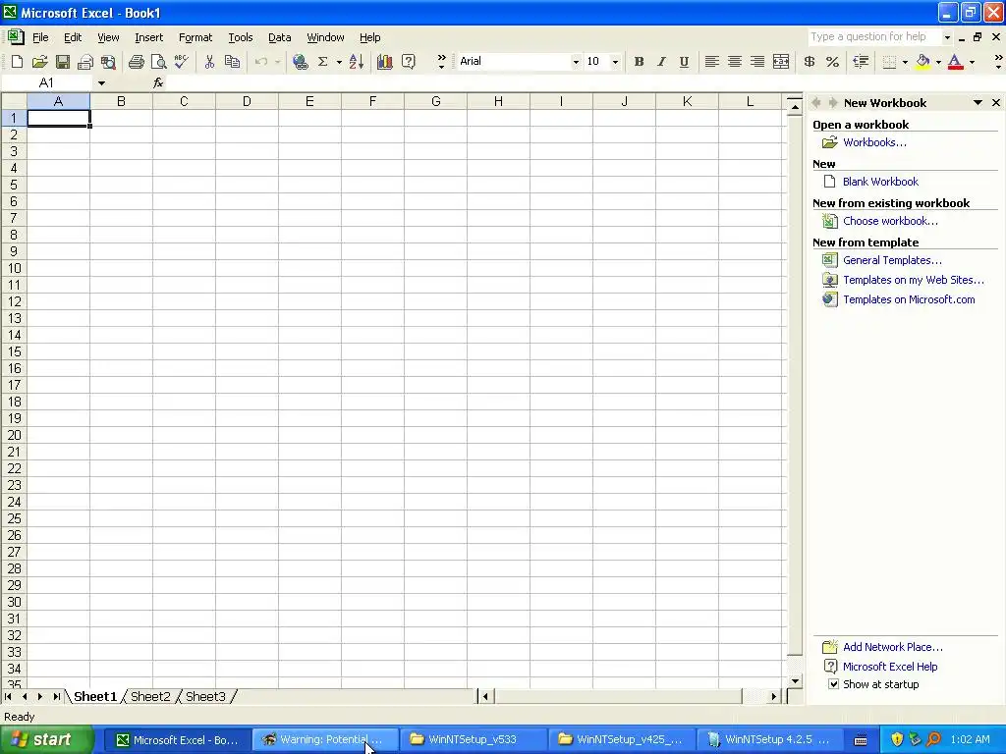Open the Font size dropdown
This screenshot has height=754, width=1006.
(x=615, y=62)
